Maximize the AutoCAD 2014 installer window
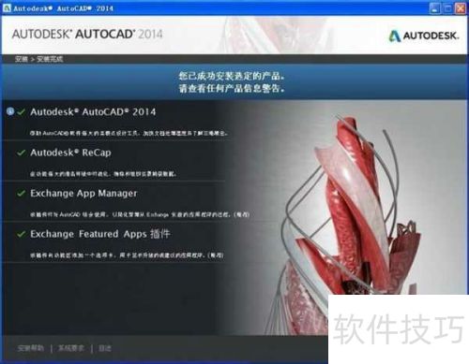The image size is (469, 364). tap(447, 8)
